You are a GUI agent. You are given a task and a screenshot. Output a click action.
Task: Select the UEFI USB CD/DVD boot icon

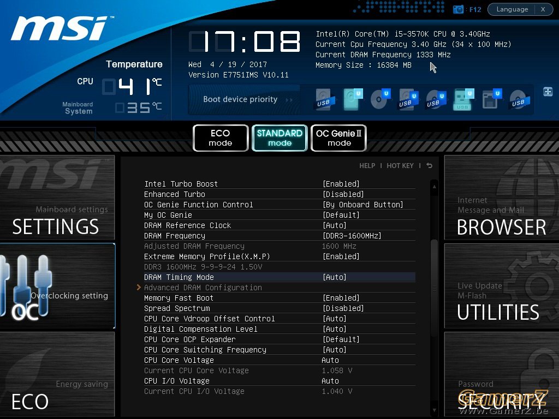(436, 100)
